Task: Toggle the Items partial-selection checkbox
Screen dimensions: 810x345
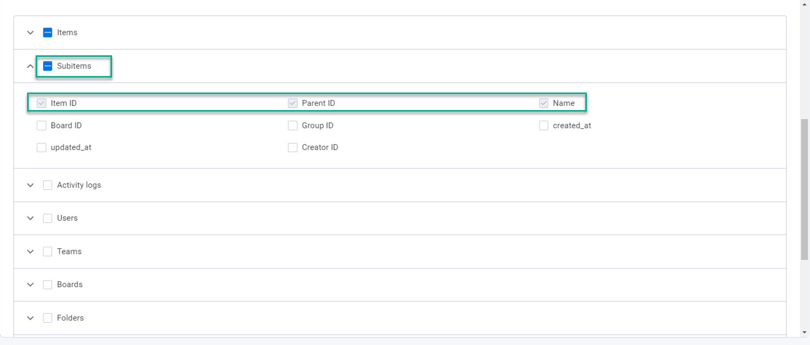Action: tap(48, 33)
